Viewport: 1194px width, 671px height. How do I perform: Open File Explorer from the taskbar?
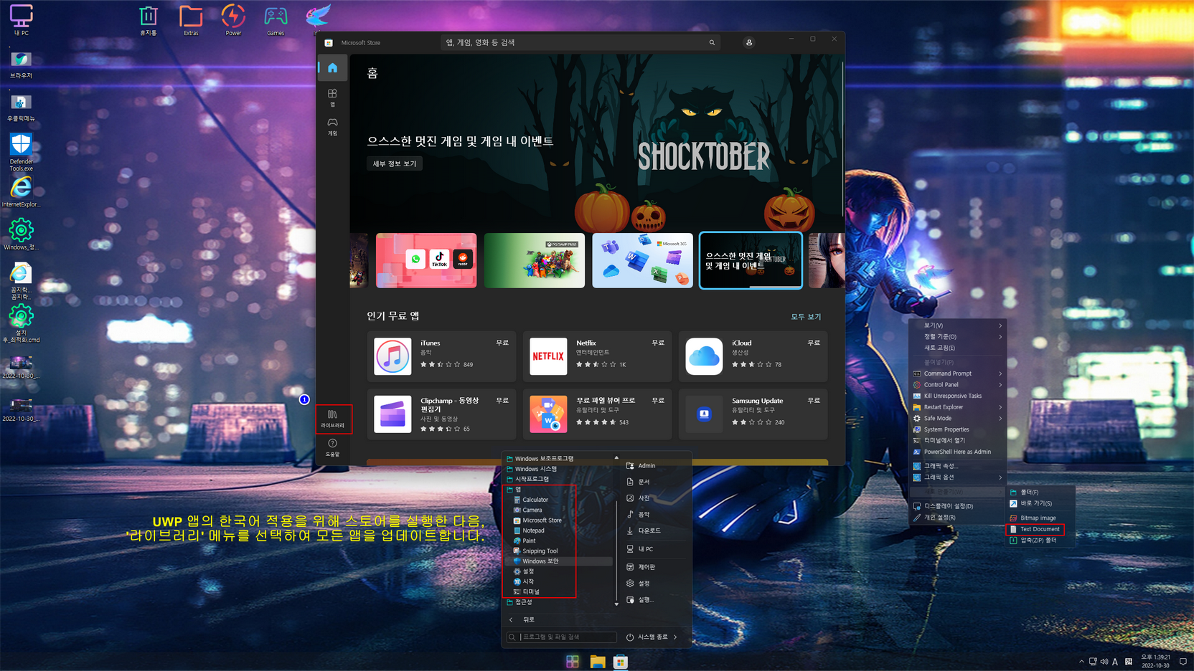597,662
